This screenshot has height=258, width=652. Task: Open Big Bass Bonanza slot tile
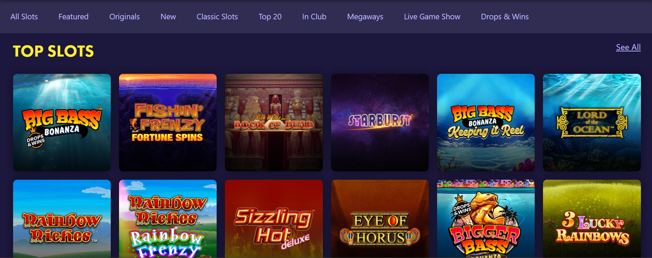[62, 122]
